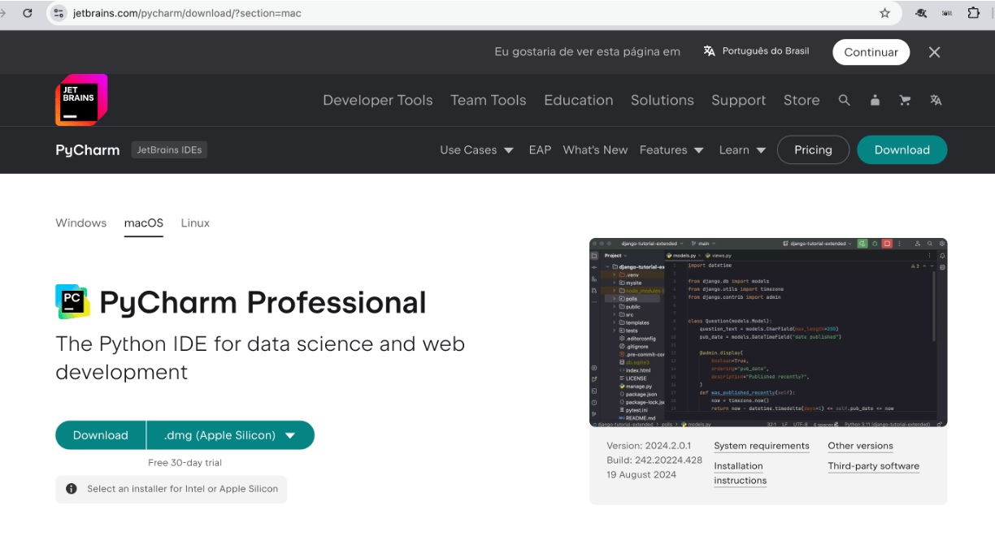Open Support menu
Viewport: 995px width, 536px height.
pos(739,100)
